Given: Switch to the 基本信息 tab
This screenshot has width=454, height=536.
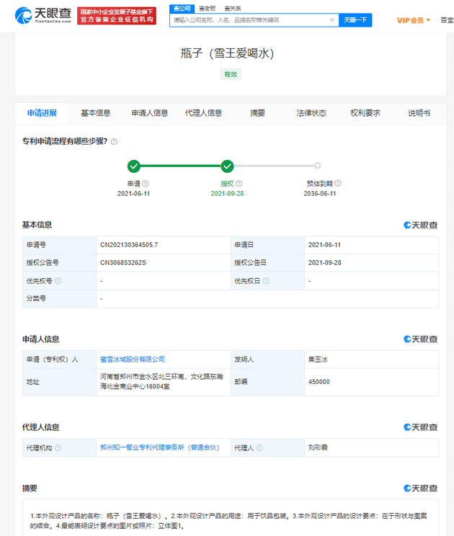Looking at the screenshot, I should click(96, 113).
